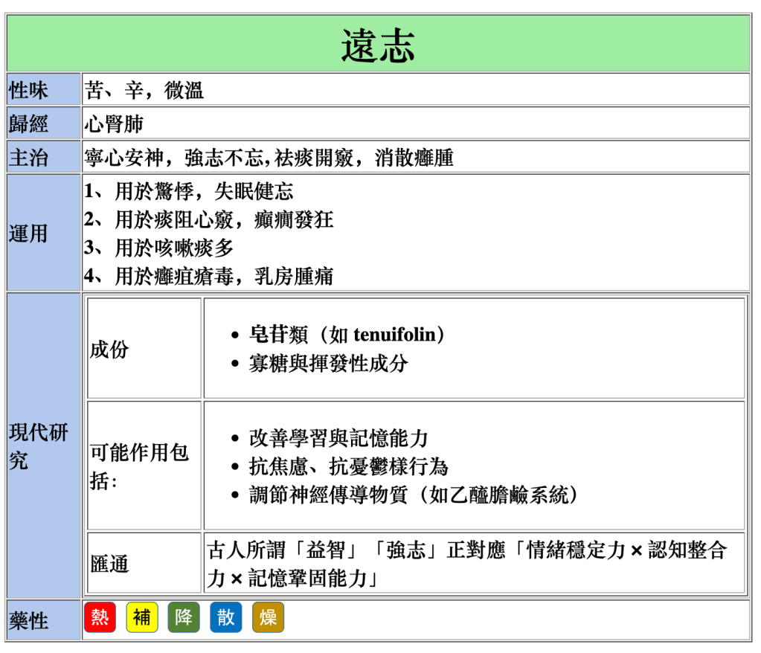Click the 運用 row label
This screenshot has height=653, width=761.
pos(28,234)
